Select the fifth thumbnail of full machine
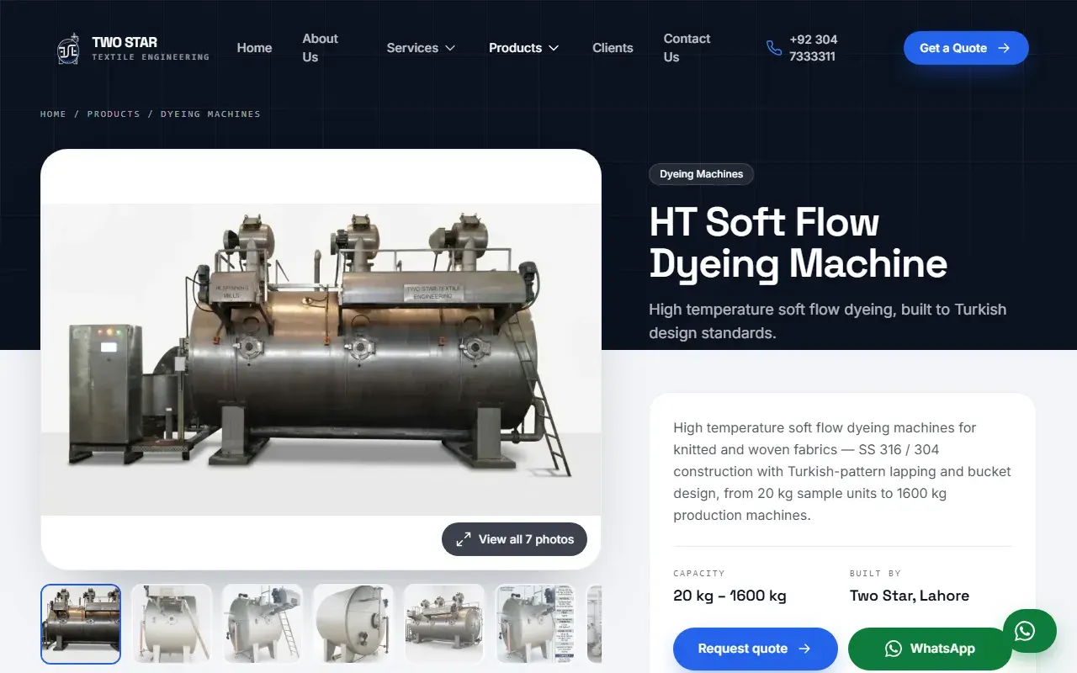This screenshot has width=1077, height=673. click(x=444, y=624)
